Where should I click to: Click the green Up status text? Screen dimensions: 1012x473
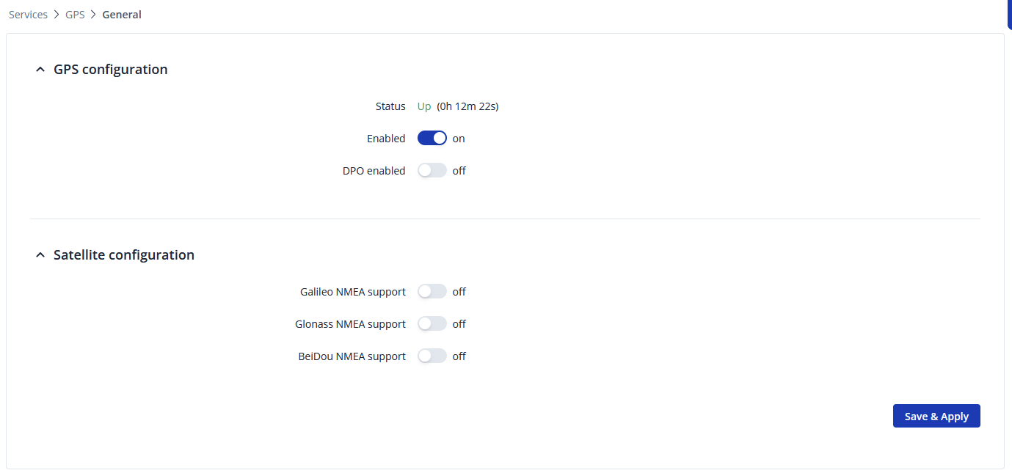(x=424, y=106)
